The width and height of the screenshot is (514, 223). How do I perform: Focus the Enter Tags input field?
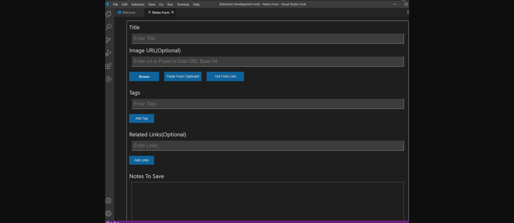coord(268,104)
